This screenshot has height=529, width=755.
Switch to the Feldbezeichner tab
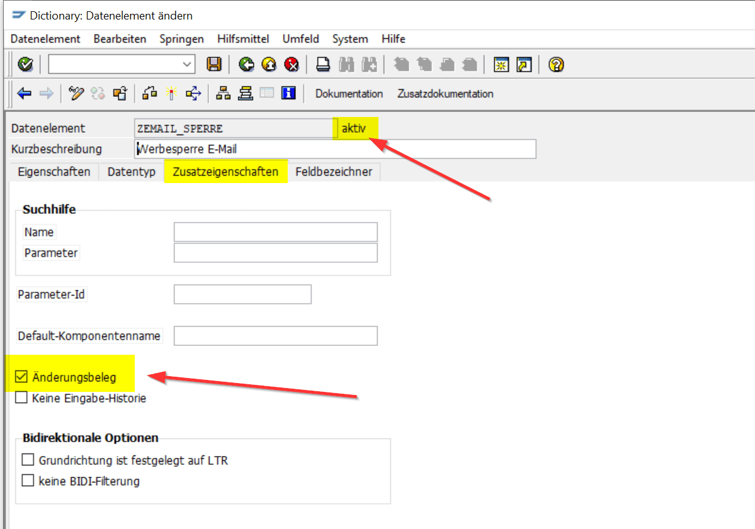pos(334,172)
